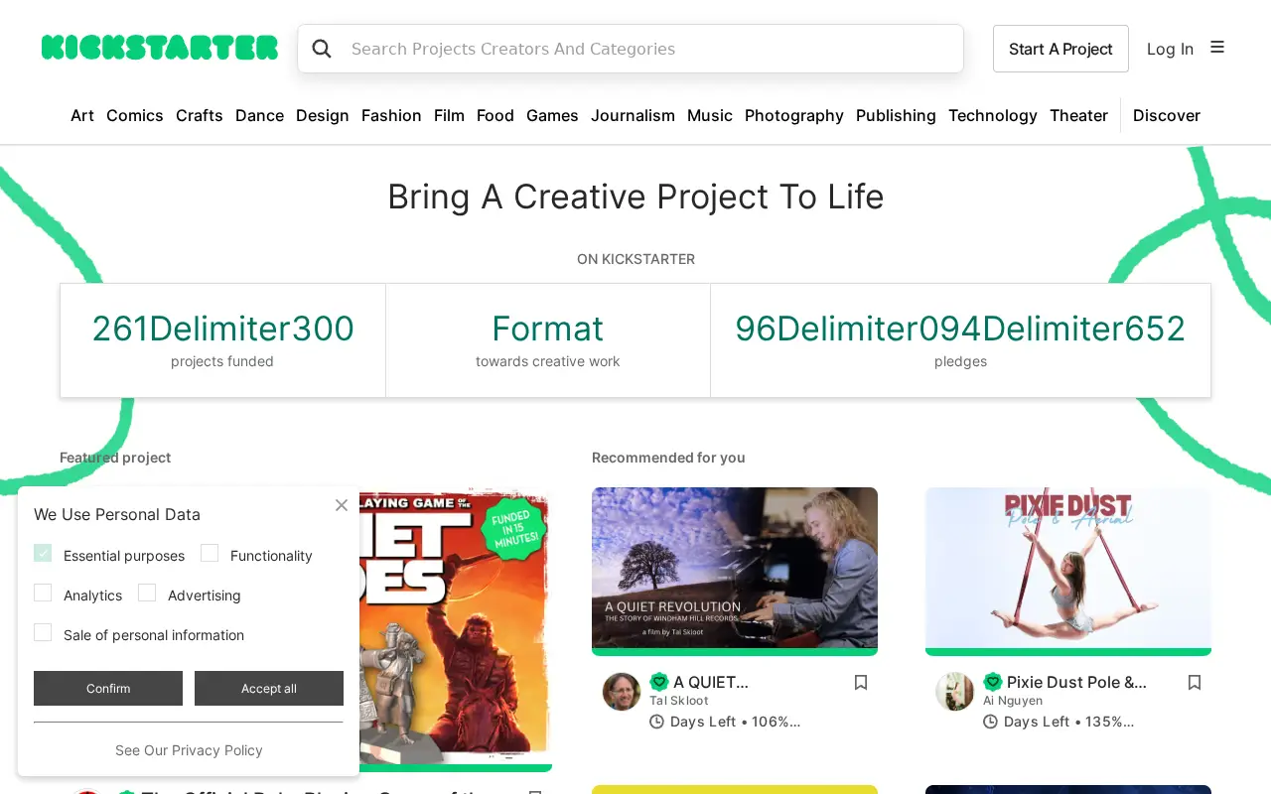The height and width of the screenshot is (794, 1271).
Task: Enable the Analytics checkbox
Action: 43,593
